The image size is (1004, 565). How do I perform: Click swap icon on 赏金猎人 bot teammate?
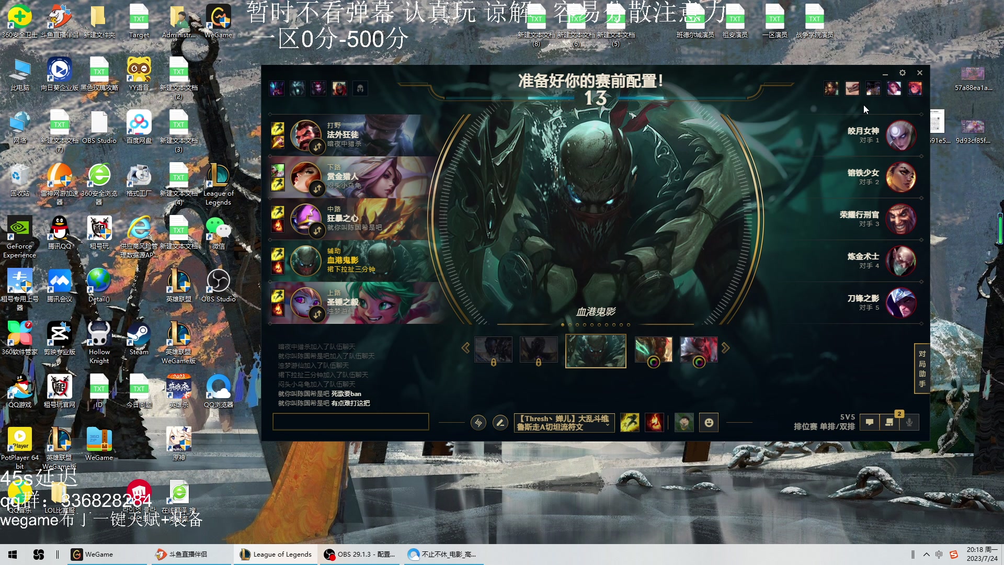click(317, 188)
